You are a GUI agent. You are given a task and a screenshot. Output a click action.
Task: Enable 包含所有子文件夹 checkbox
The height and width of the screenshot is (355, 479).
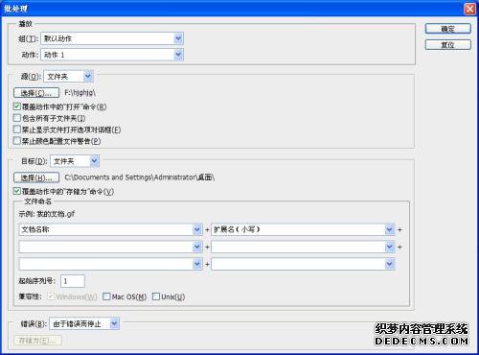(17, 118)
